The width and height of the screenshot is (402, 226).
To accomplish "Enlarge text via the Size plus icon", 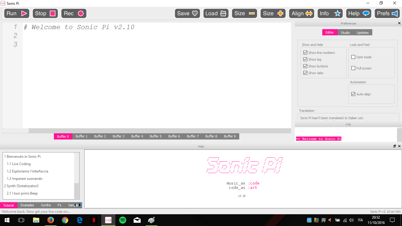I will [x=280, y=13].
